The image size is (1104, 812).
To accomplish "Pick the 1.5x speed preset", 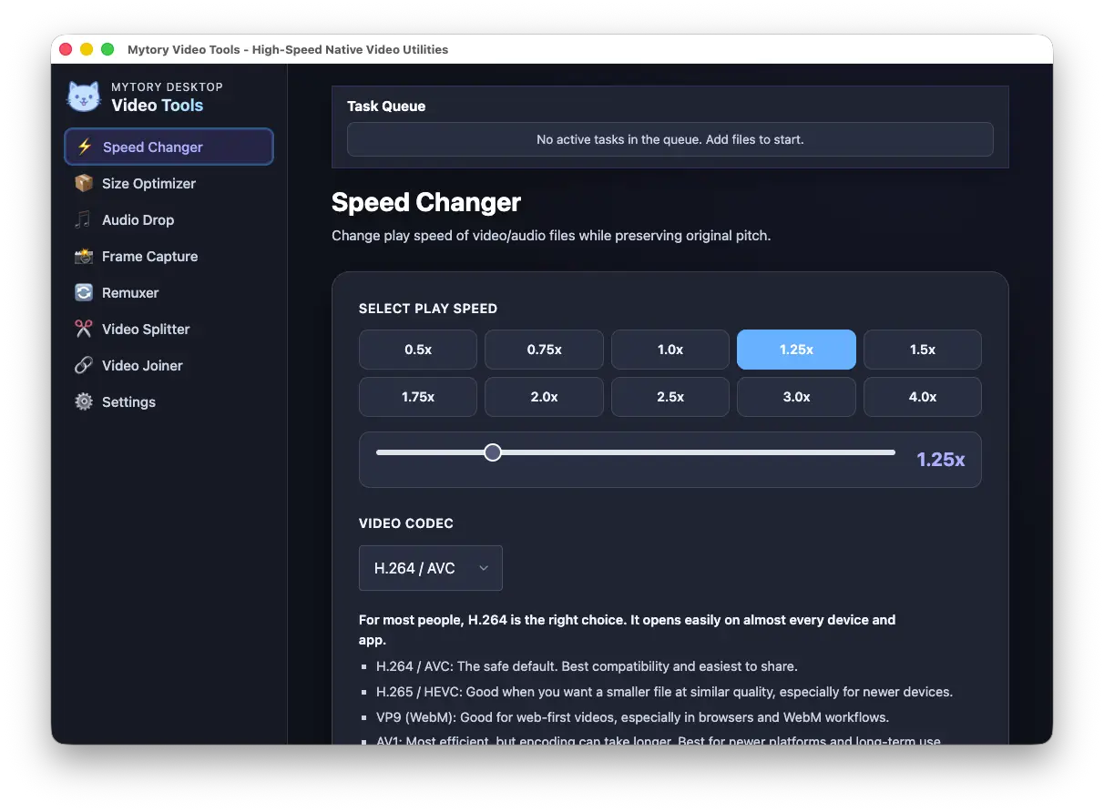I will pos(923,350).
